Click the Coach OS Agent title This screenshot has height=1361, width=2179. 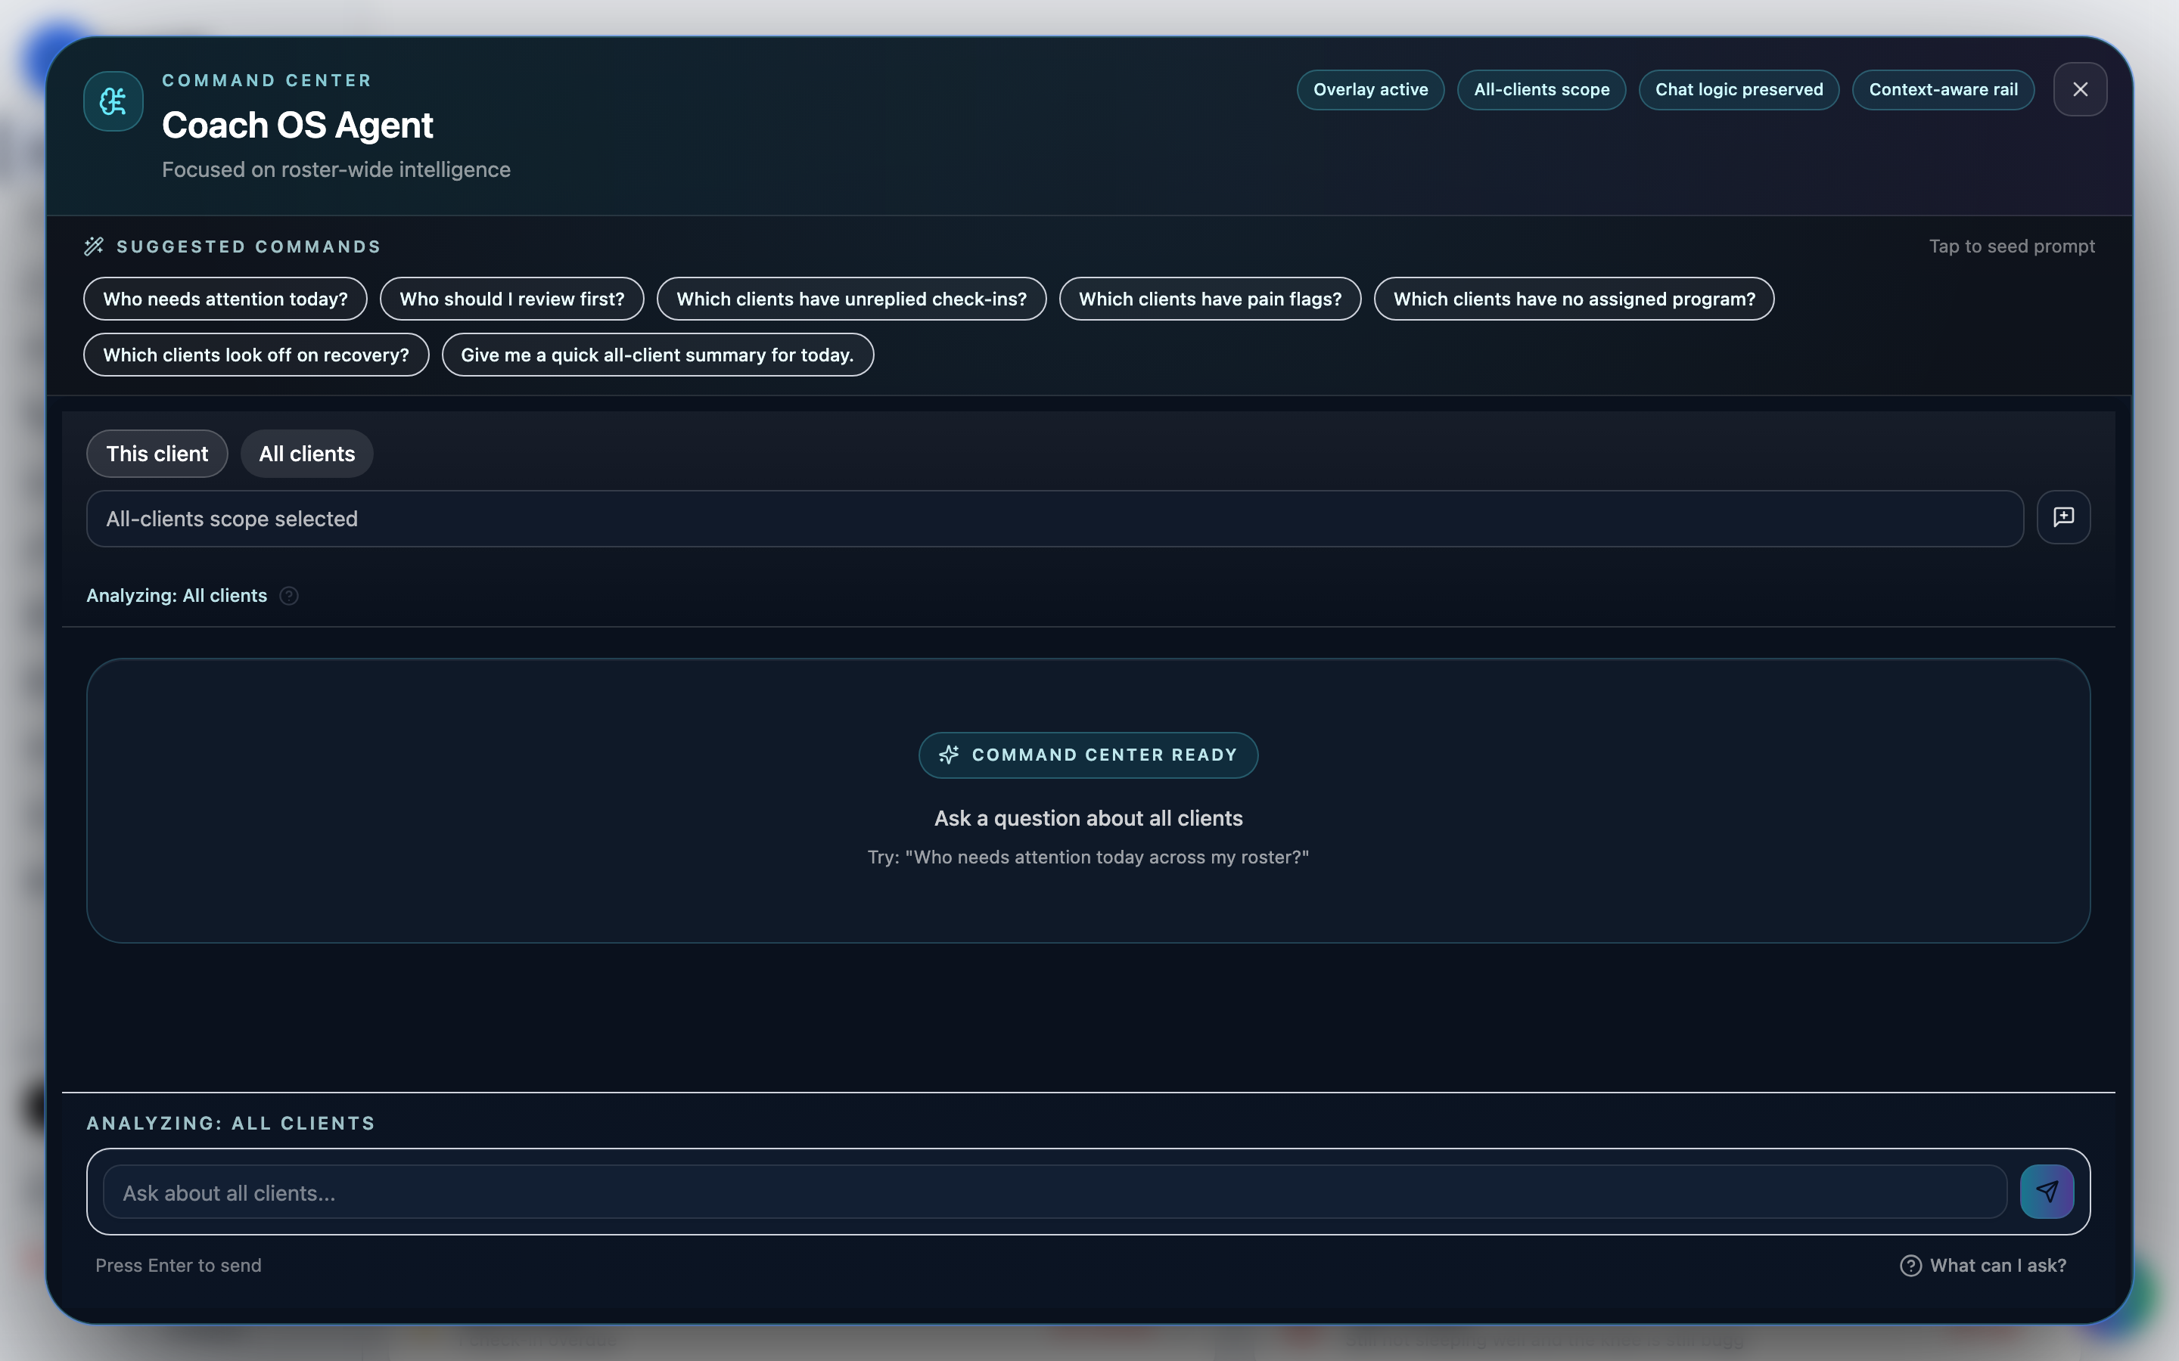(297, 125)
